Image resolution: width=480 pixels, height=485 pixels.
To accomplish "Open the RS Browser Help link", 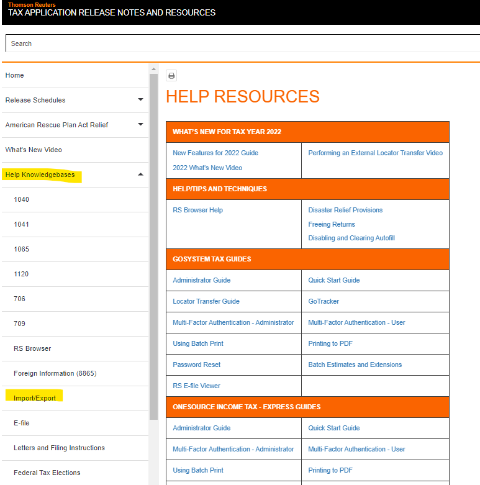I will 197,210.
